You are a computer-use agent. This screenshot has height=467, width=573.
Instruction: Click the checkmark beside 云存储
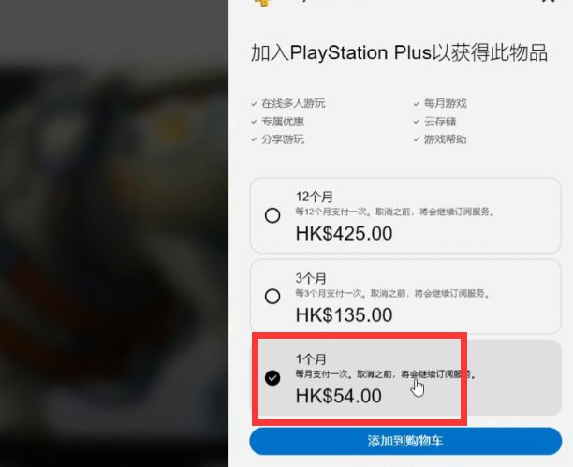click(417, 122)
